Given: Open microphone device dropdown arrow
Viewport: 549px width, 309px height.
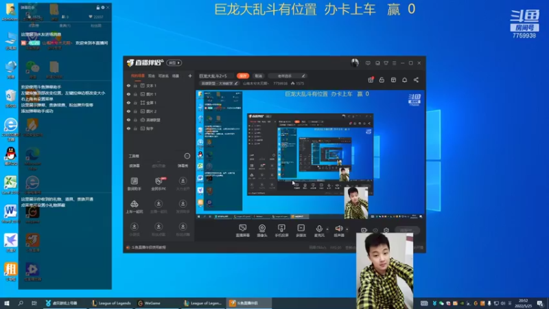Looking at the screenshot, I should click(327, 229).
